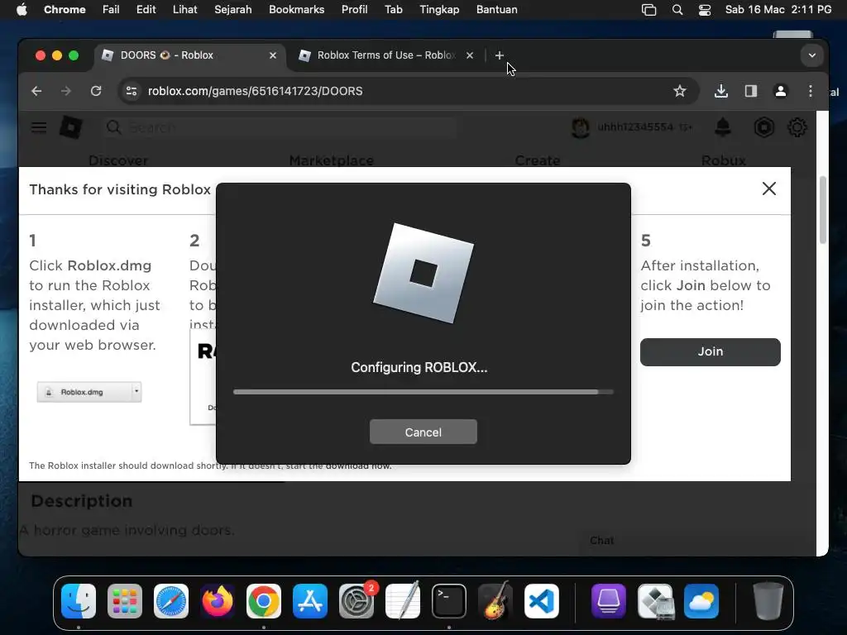847x635 pixels.
Task: Open the Chrome profile icon
Action: point(781,91)
